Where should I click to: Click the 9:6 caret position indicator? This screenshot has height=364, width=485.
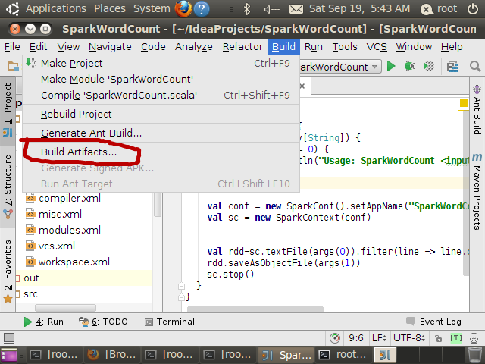(355, 338)
